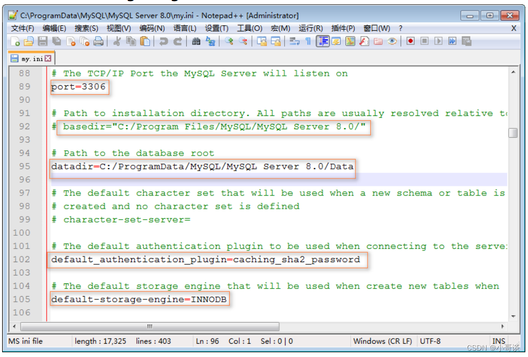
Task: Open the 文件(F) menu
Action: 22,28
